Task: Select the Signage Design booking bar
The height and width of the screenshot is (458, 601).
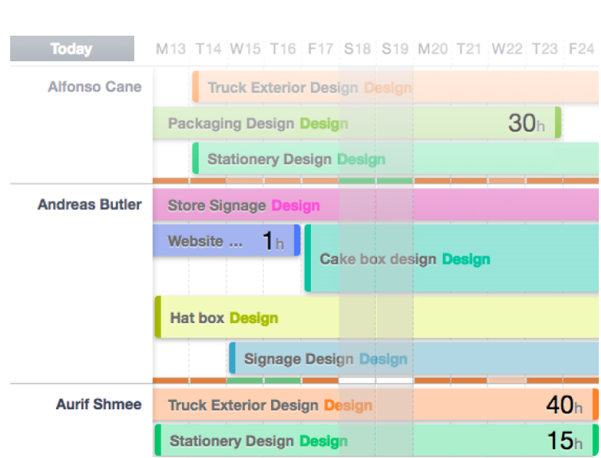Action: 414,358
